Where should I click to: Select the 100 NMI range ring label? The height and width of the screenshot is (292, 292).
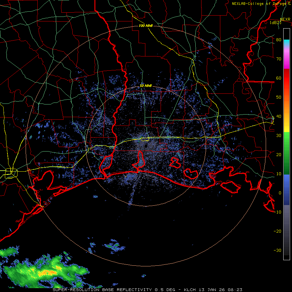tap(146, 26)
